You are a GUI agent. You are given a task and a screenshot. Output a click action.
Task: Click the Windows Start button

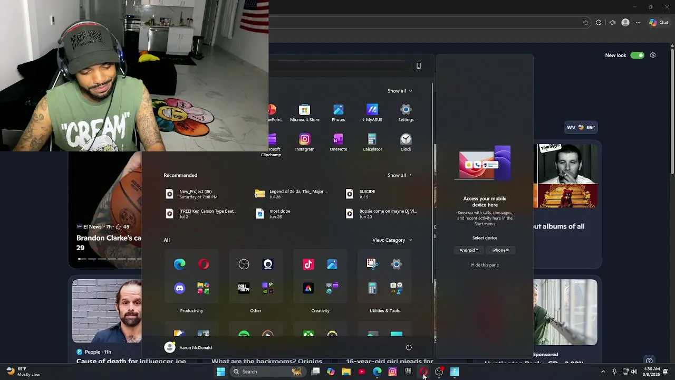point(221,372)
